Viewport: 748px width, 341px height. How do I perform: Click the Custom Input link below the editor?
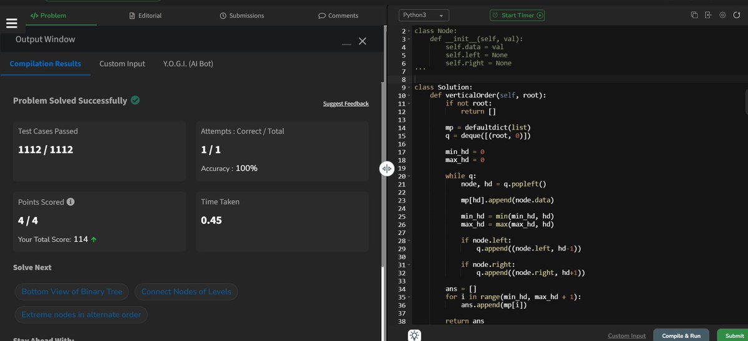[626, 336]
